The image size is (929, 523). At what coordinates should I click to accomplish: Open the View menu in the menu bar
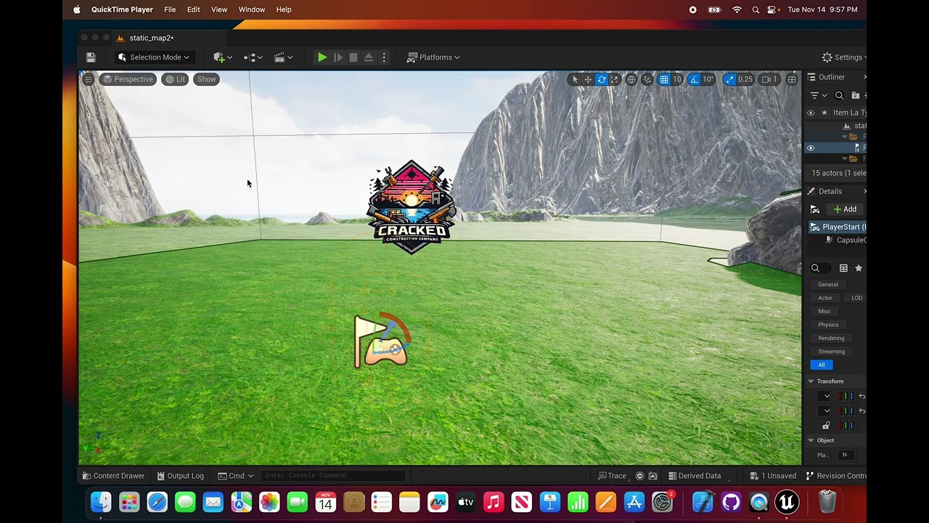pyautogui.click(x=219, y=9)
